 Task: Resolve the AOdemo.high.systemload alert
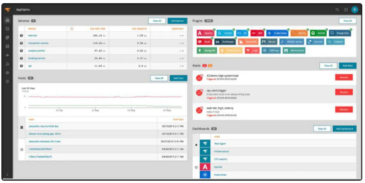tap(344, 77)
